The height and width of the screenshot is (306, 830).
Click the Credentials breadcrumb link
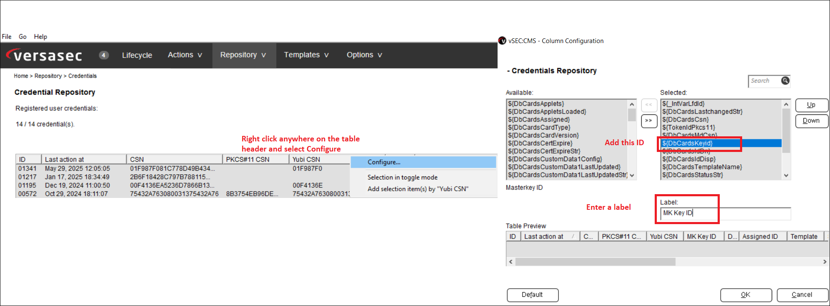coord(82,76)
